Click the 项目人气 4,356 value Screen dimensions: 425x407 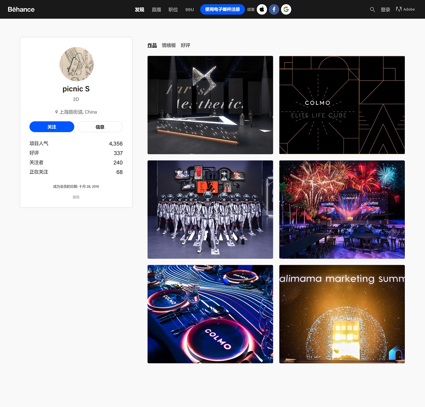pos(116,143)
